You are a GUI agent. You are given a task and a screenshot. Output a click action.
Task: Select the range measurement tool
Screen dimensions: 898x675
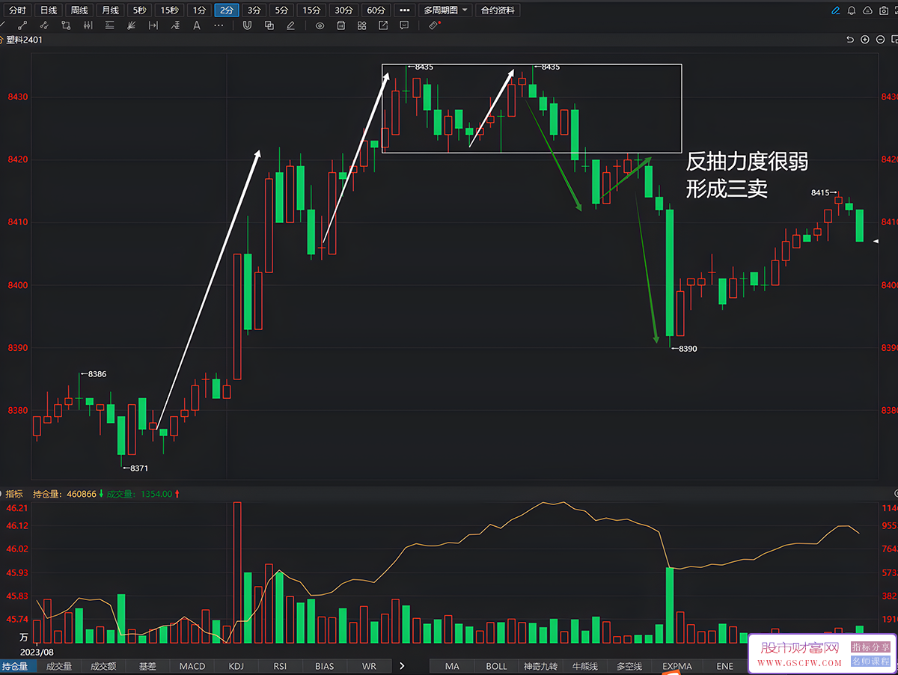click(x=153, y=25)
